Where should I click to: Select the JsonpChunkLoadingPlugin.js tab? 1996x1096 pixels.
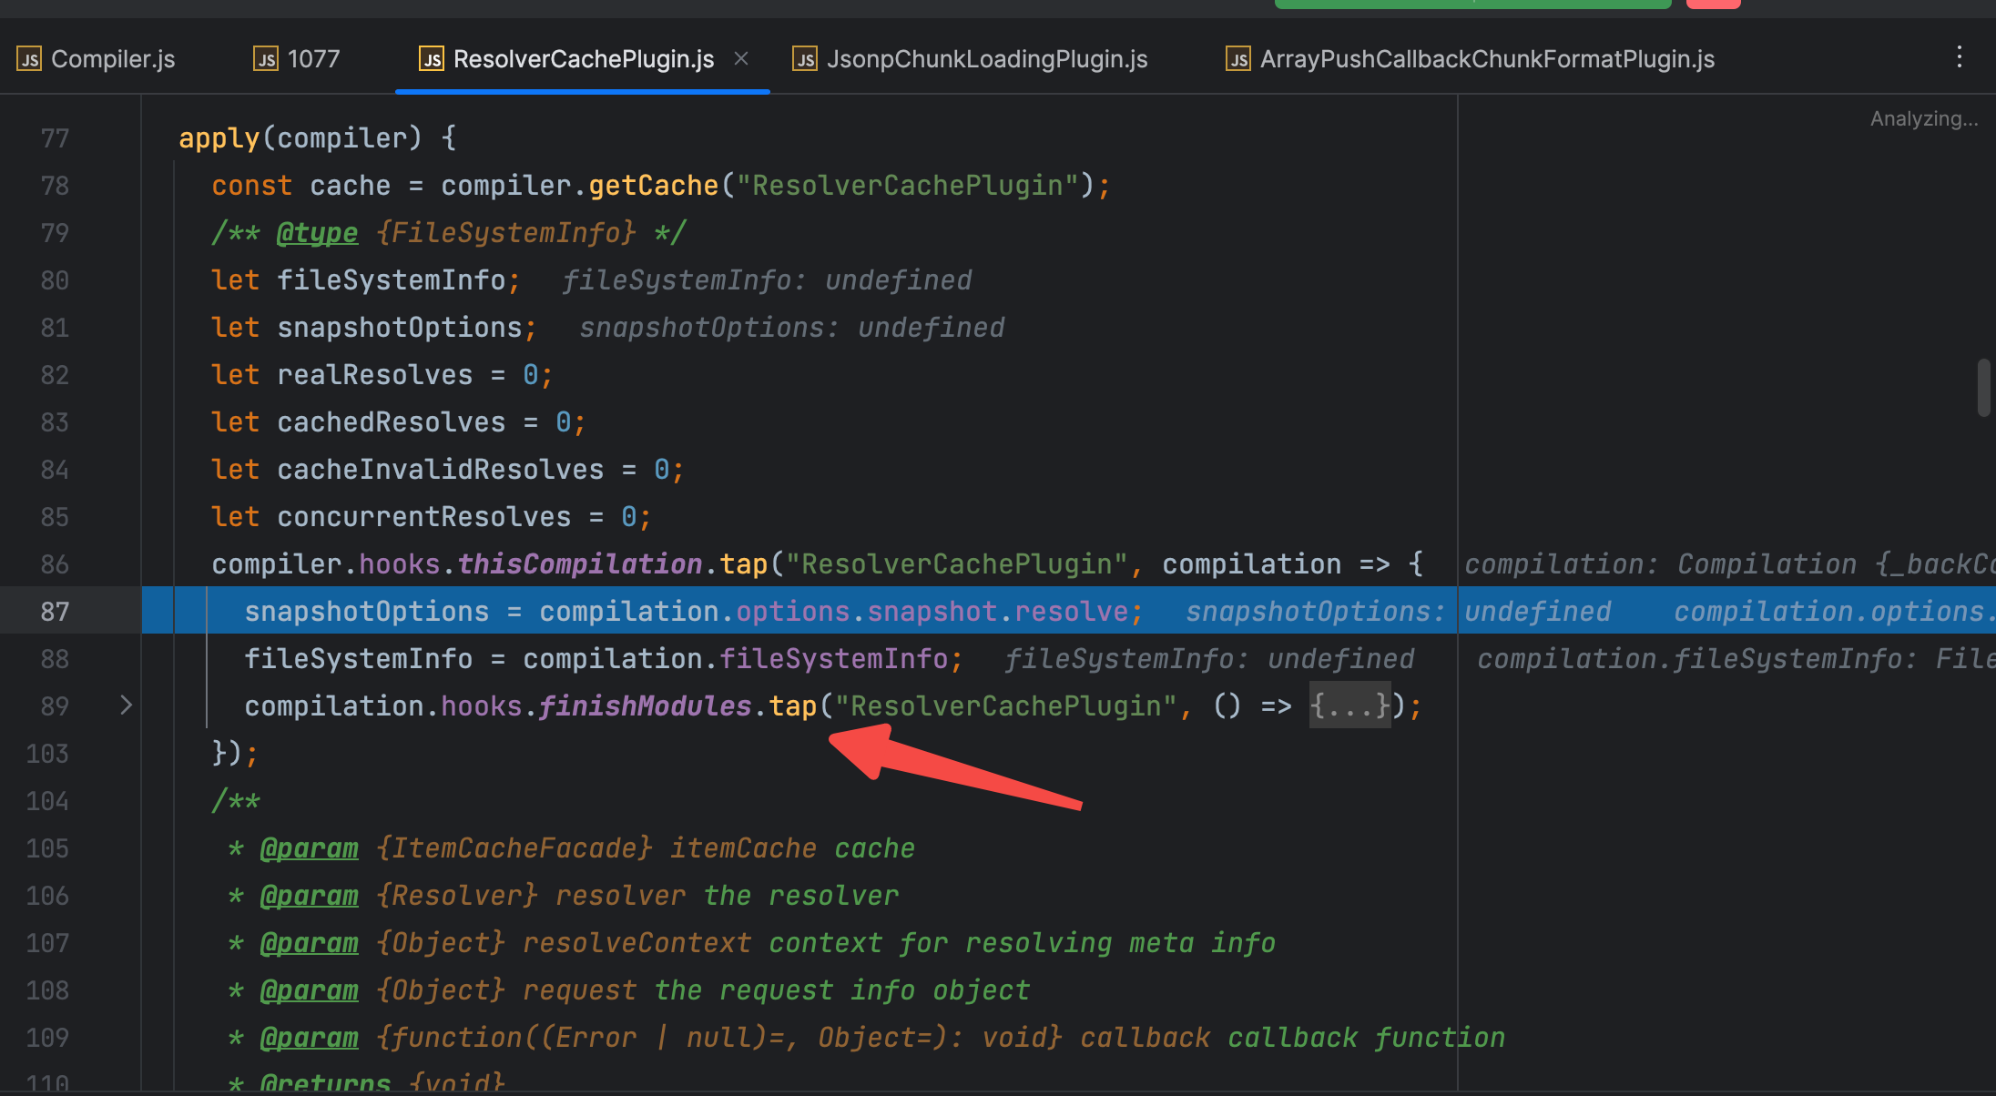tap(986, 59)
